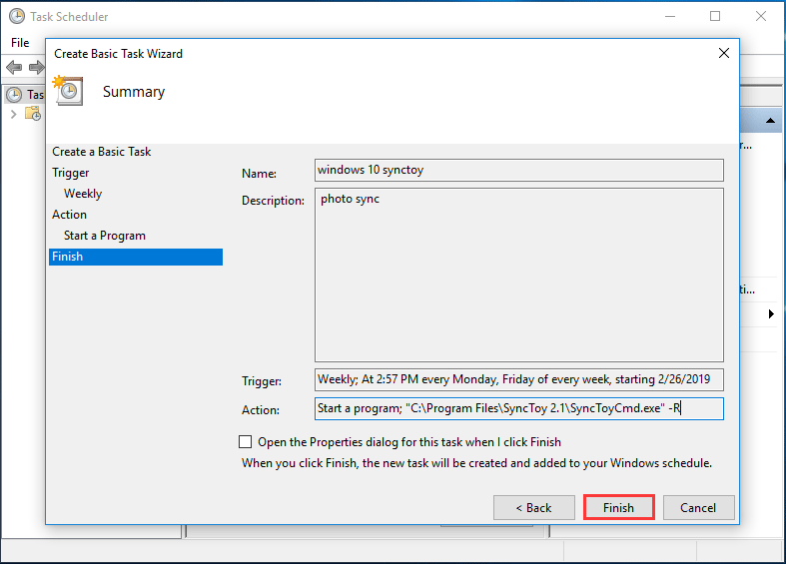The width and height of the screenshot is (786, 564).
Task: Click the Trigger summary field
Action: pos(518,379)
